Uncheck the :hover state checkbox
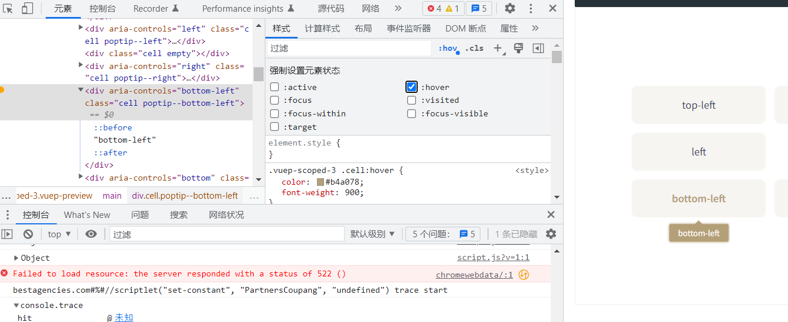Image resolution: width=788 pixels, height=322 pixels. (x=411, y=87)
